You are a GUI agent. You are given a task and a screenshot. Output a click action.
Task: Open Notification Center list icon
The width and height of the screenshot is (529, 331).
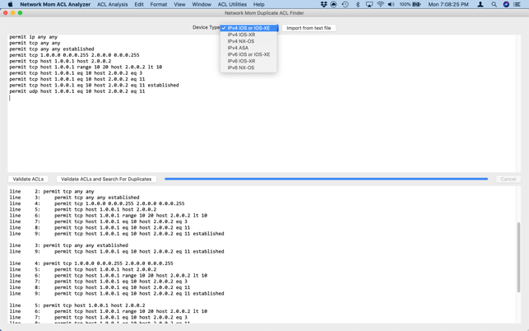(x=517, y=4)
